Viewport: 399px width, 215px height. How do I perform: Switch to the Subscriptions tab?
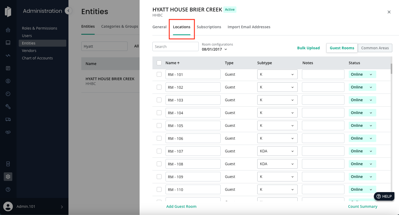click(209, 27)
